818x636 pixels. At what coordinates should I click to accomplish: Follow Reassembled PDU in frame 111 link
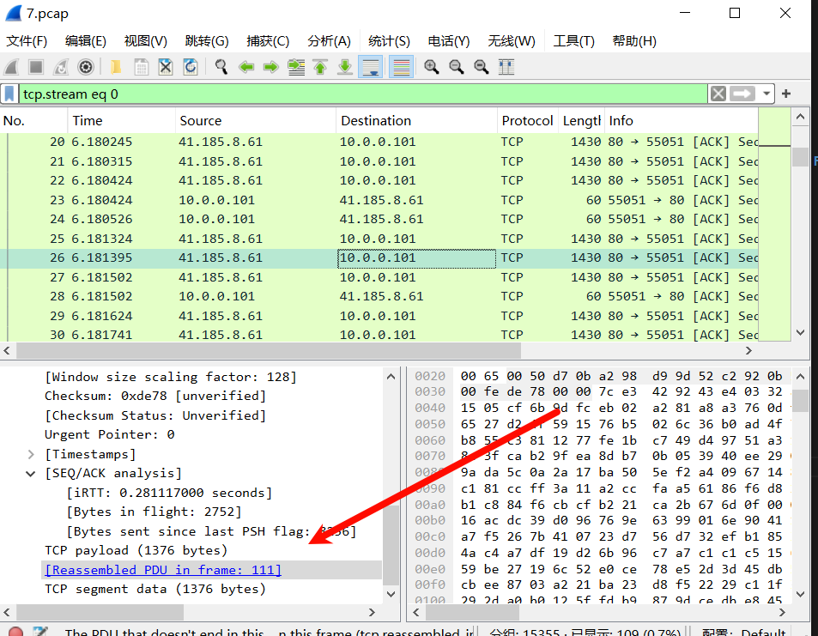pyautogui.click(x=163, y=570)
